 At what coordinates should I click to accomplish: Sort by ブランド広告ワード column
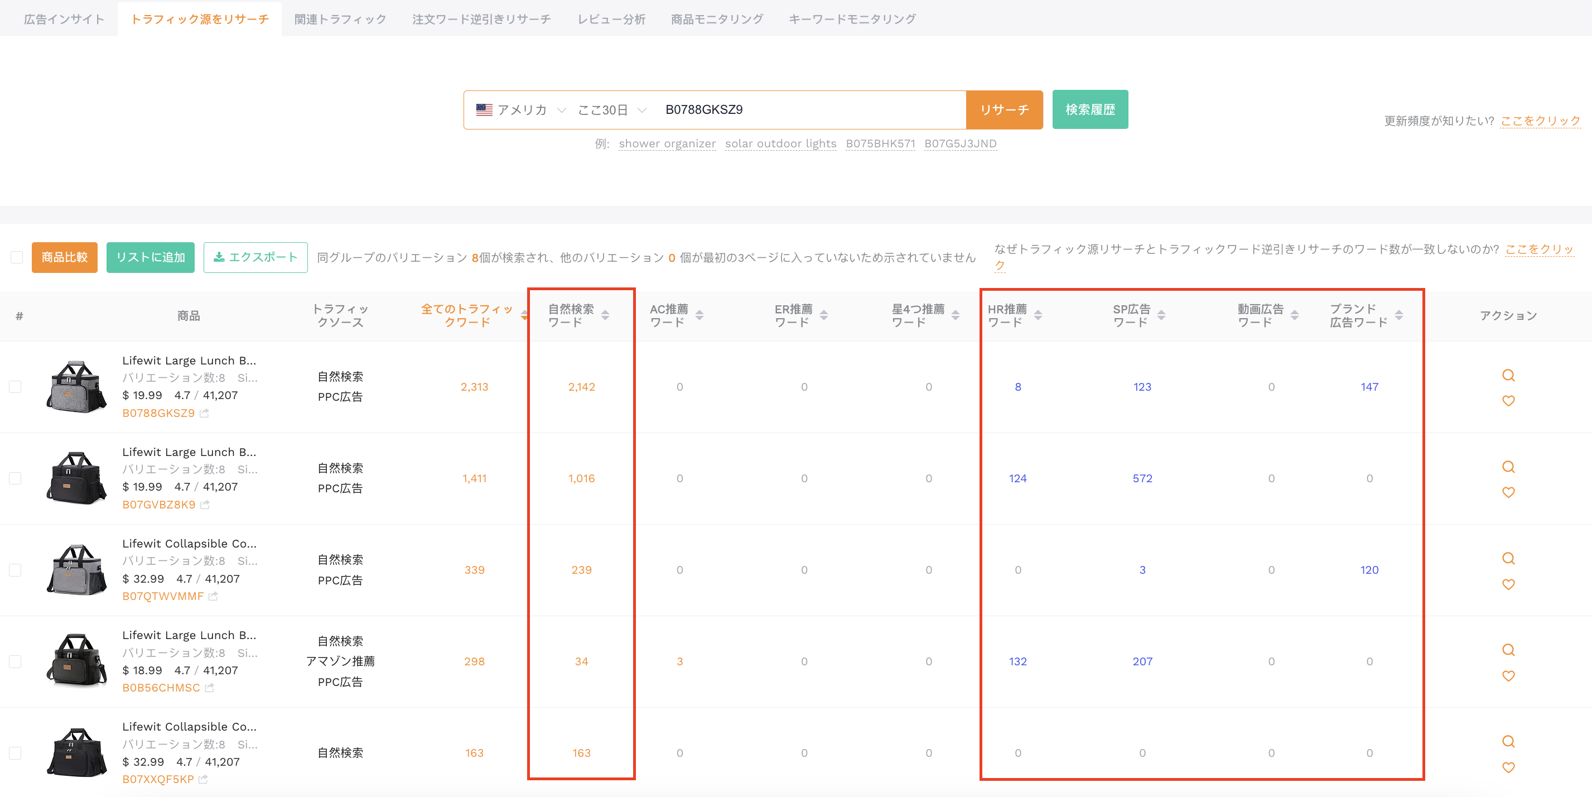(x=1398, y=315)
